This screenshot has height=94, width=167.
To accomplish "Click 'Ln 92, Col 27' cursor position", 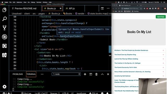I will click(x=41, y=93).
